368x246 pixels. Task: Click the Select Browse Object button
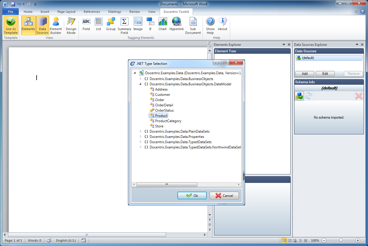[210, 224]
